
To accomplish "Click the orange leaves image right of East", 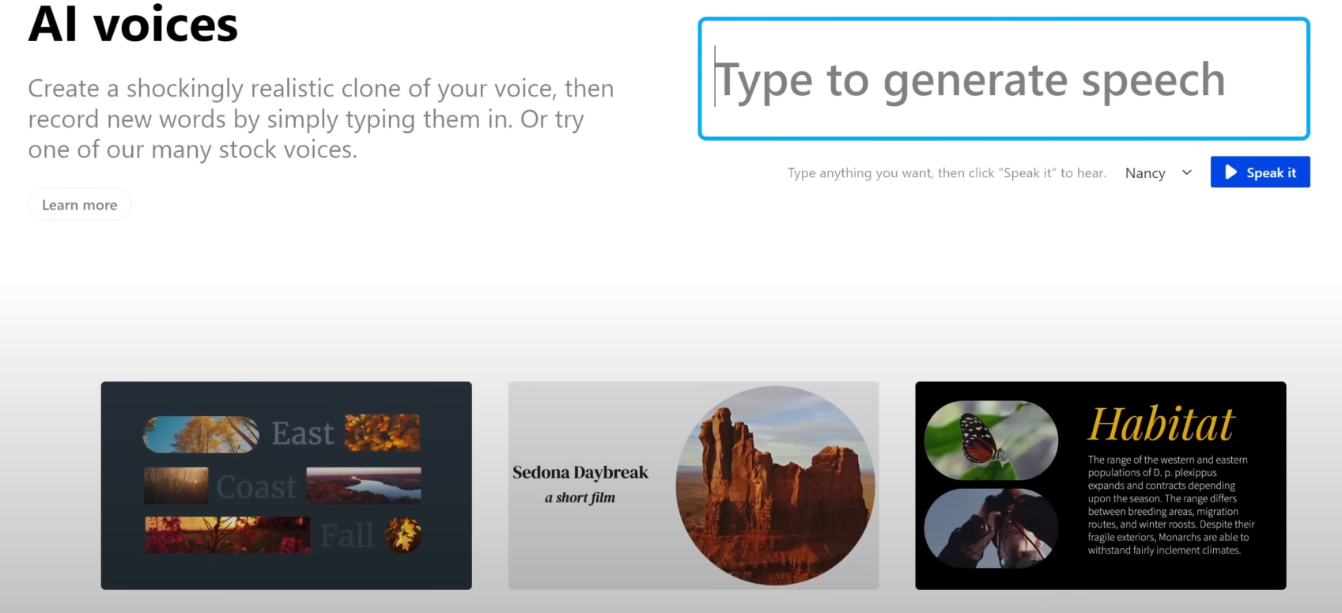I will (x=383, y=433).
